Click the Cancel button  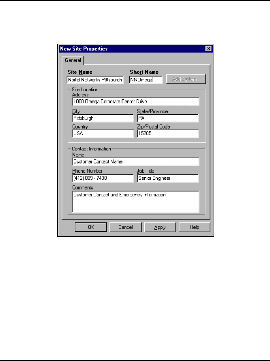[x=126, y=227]
